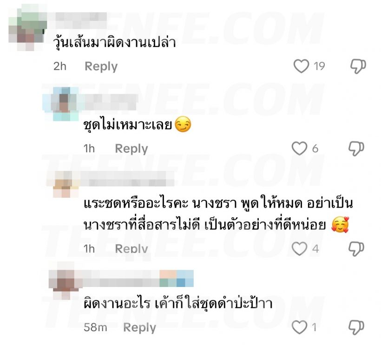Like the comment with 4 likes
The width and height of the screenshot is (381, 345).
click(299, 248)
